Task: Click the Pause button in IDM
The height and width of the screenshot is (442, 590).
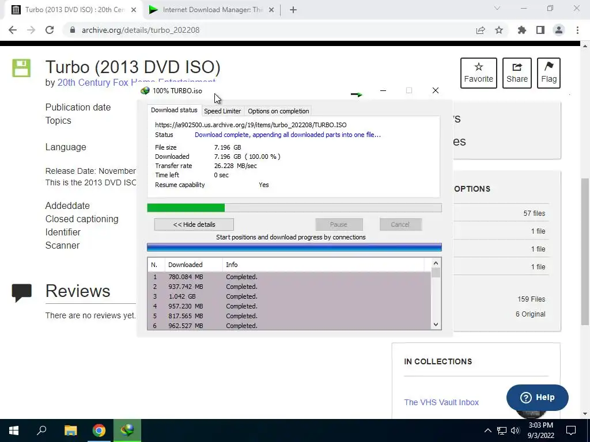Action: point(339,224)
